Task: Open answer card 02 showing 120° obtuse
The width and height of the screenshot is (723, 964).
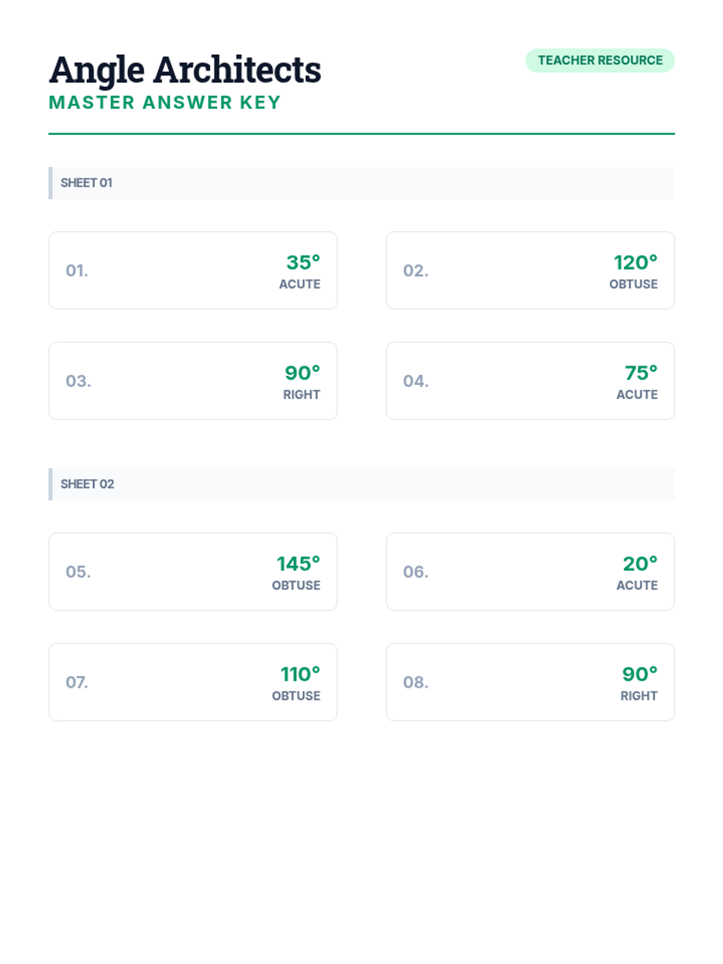Action: (x=530, y=270)
